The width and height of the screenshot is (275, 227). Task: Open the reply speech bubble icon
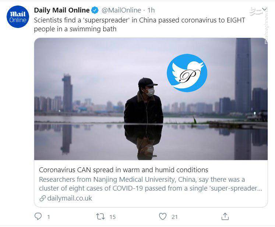pos(38,216)
